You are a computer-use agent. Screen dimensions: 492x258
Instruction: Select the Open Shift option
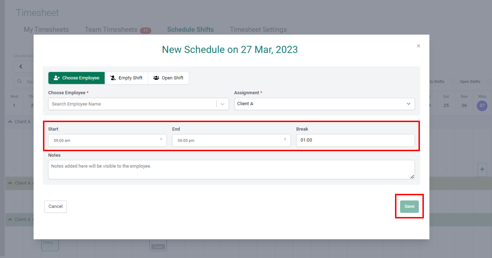pos(168,78)
